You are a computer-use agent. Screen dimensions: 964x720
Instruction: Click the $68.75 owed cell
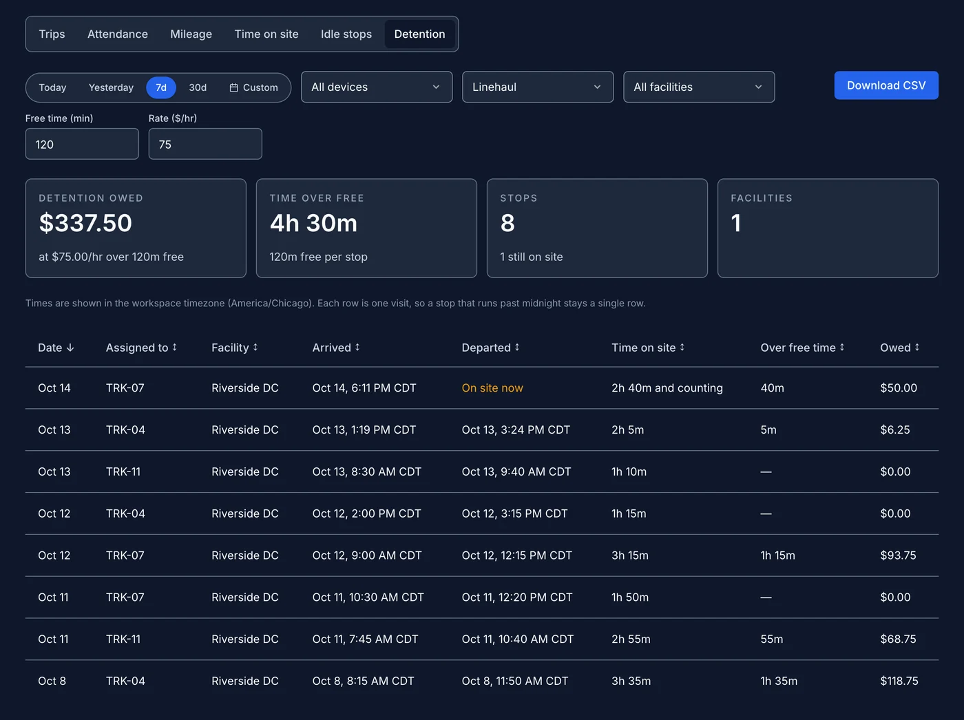(x=898, y=639)
